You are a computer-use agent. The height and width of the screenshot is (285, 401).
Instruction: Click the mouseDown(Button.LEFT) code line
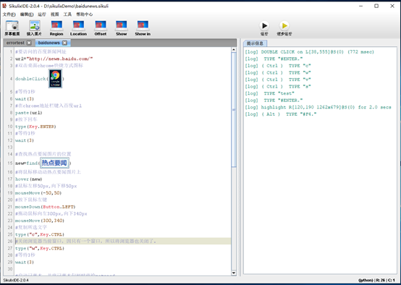coord(46,207)
